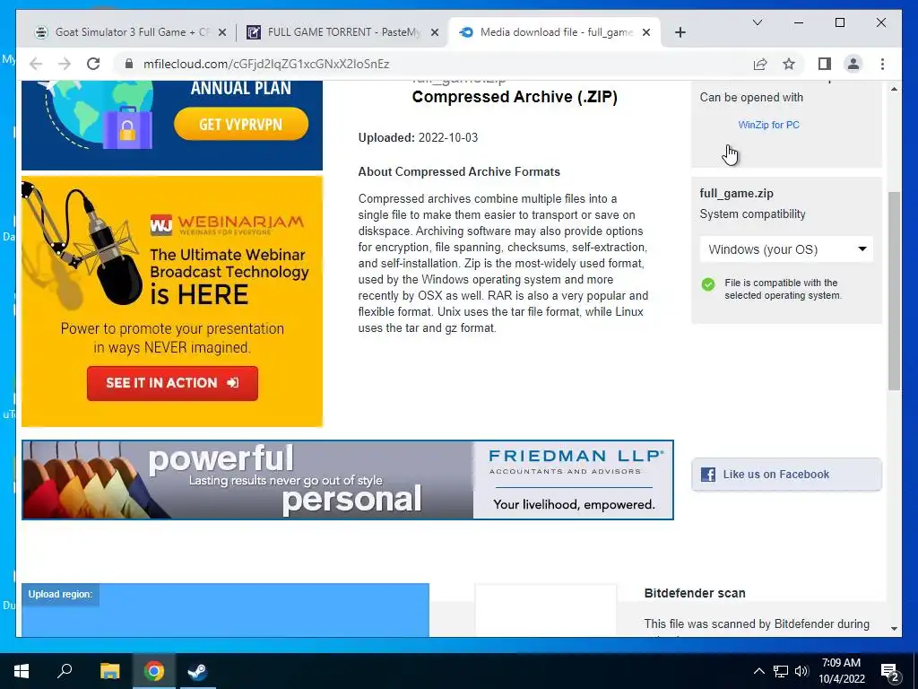
Task: Click the Upload region label
Action: [60, 594]
